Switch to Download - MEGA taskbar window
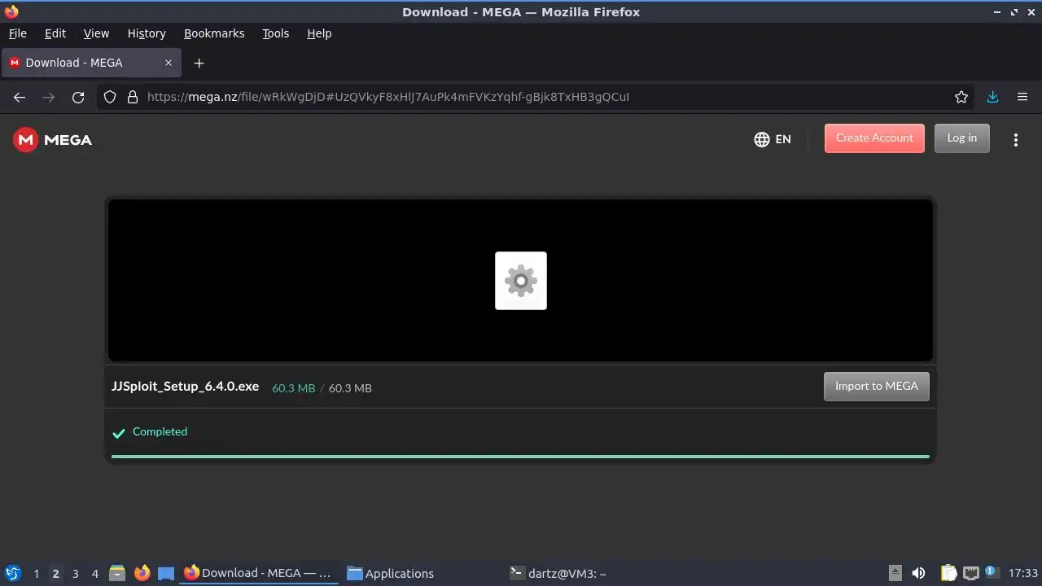 pyautogui.click(x=258, y=573)
